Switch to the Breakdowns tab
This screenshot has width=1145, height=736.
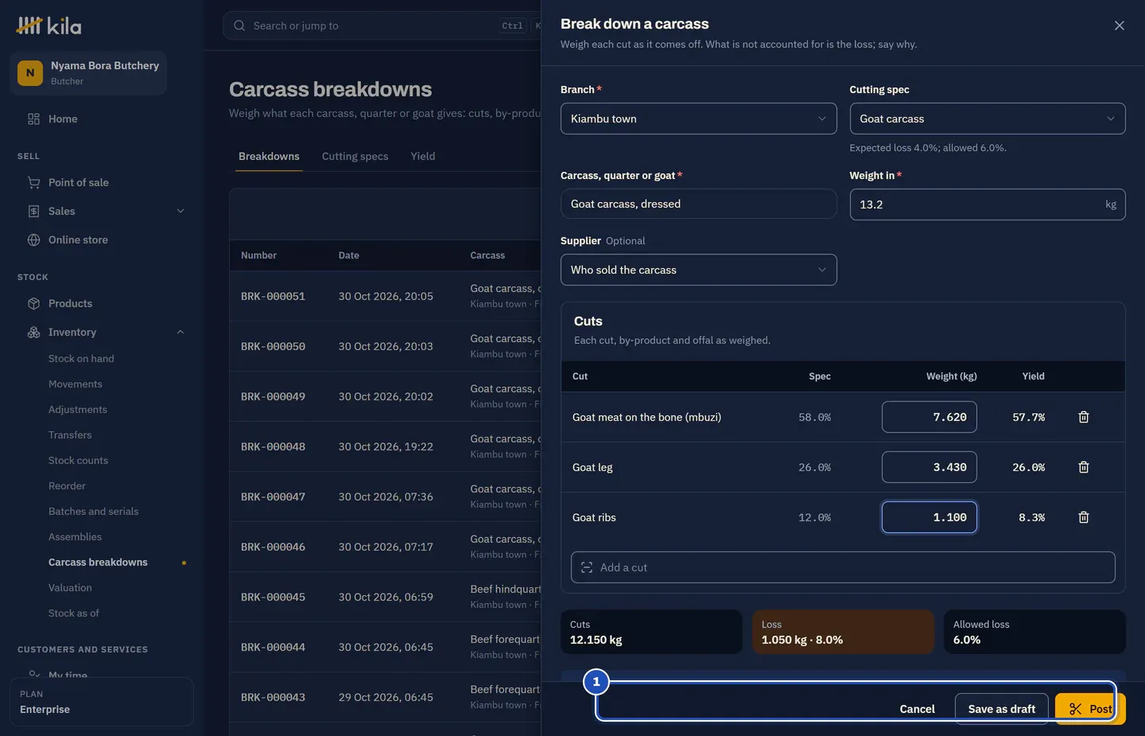click(x=269, y=156)
